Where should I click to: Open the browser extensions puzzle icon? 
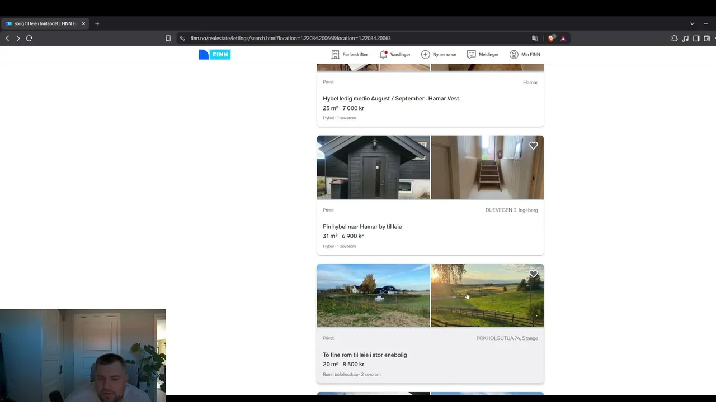[x=674, y=38]
